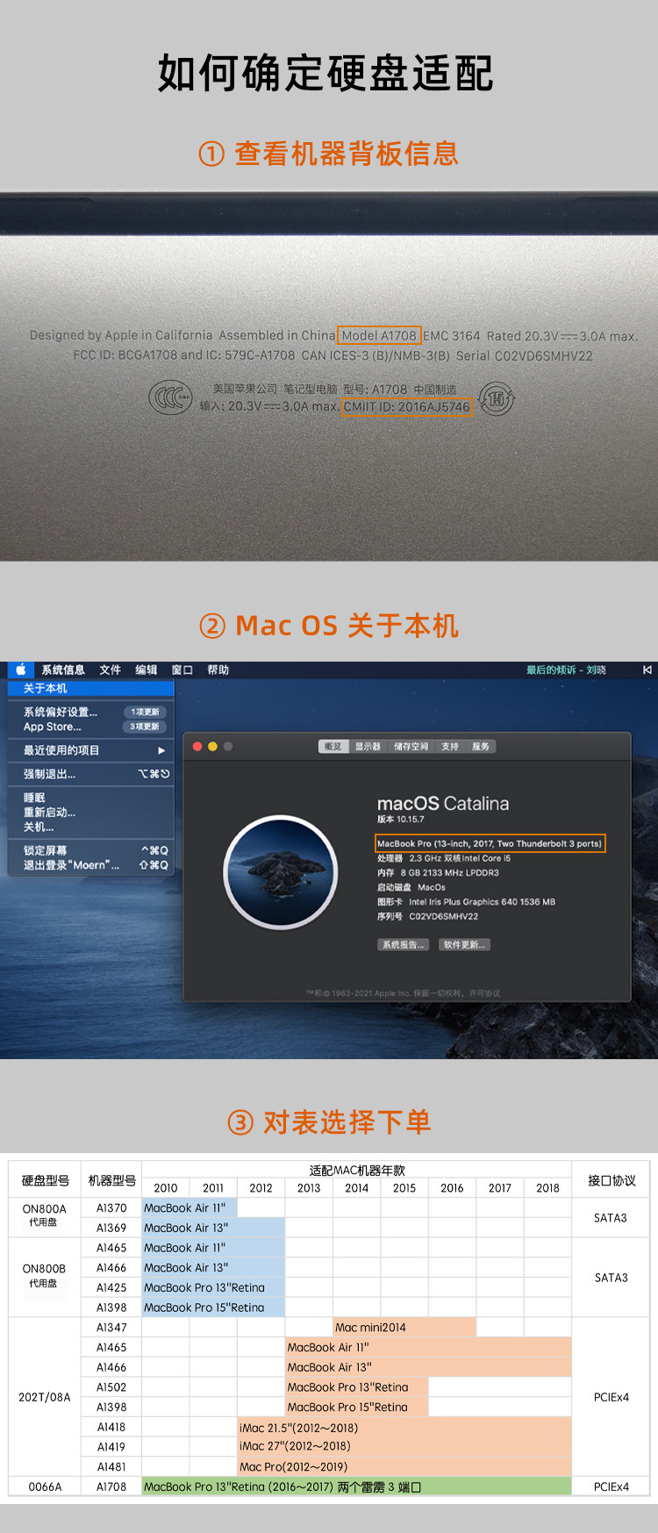Click the macOS Catalina title text

443,804
